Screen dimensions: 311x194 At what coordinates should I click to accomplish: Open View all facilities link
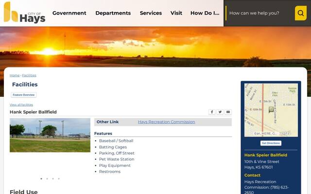click(x=21, y=105)
